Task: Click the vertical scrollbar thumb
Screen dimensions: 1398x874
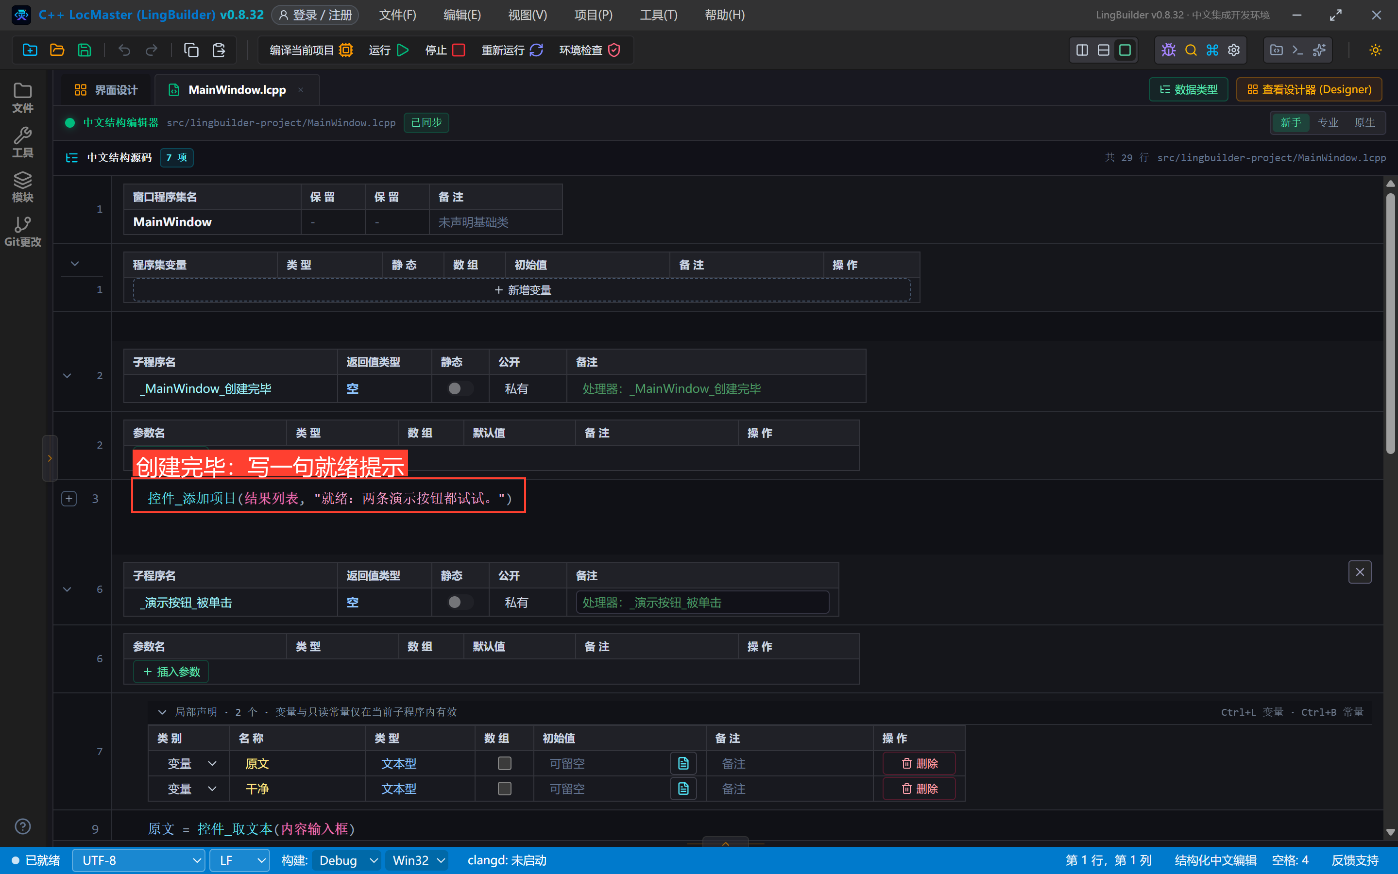Action: point(1391,324)
